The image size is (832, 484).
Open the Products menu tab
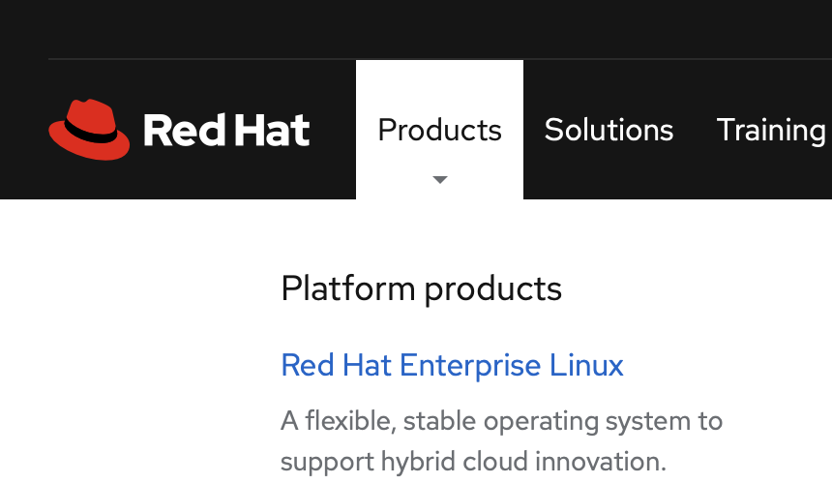[x=439, y=130]
